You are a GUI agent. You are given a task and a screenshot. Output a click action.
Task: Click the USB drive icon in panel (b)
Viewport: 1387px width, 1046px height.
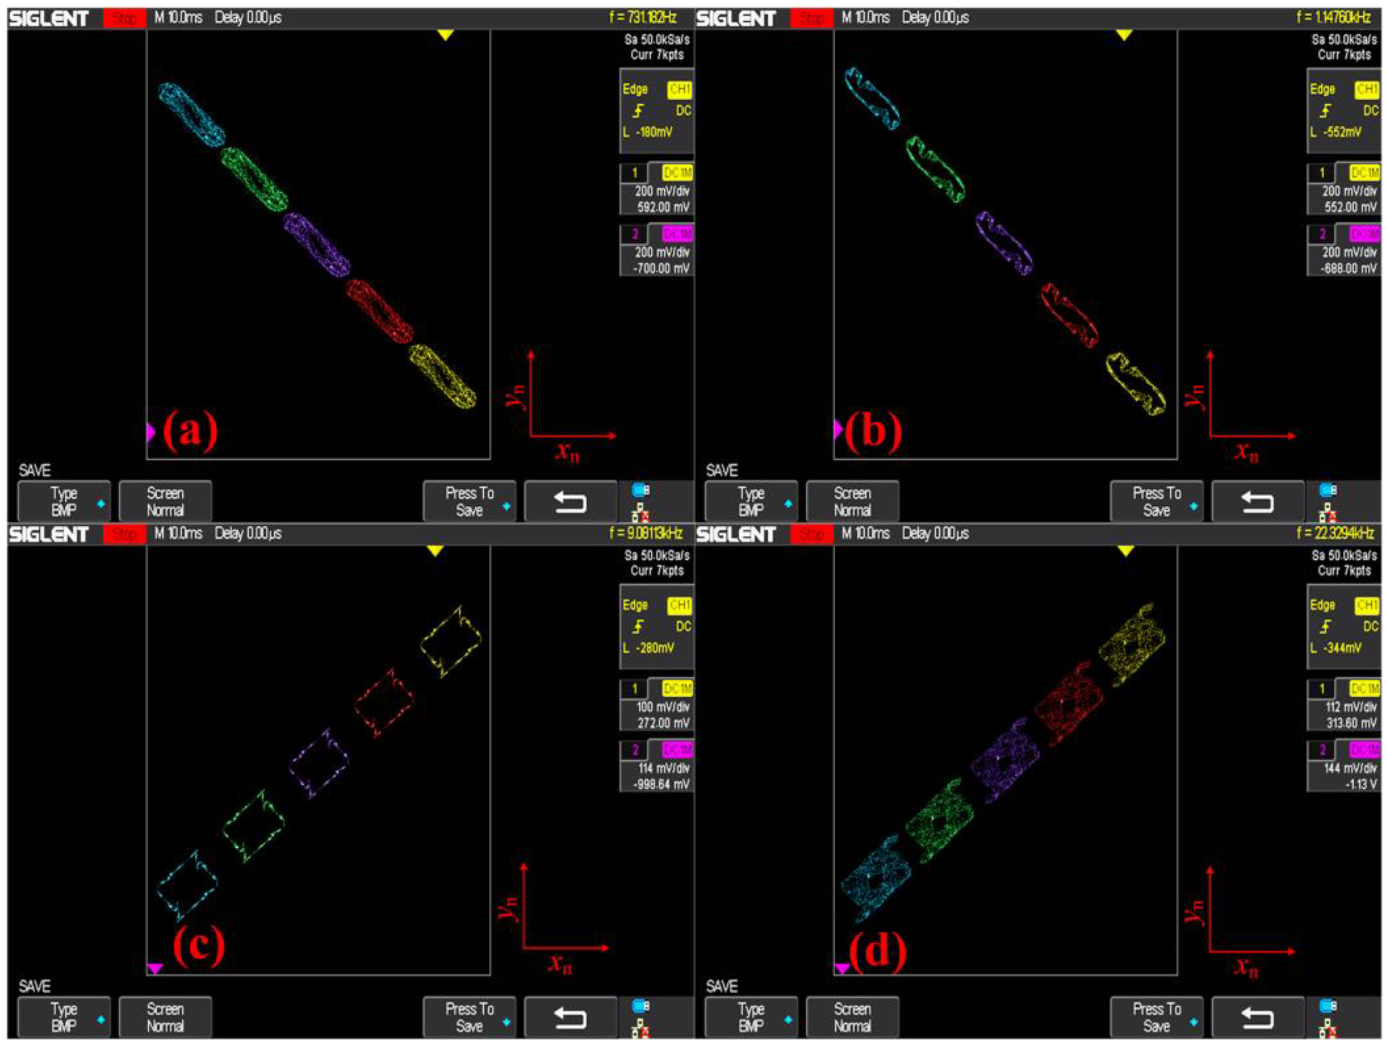[x=1328, y=490]
